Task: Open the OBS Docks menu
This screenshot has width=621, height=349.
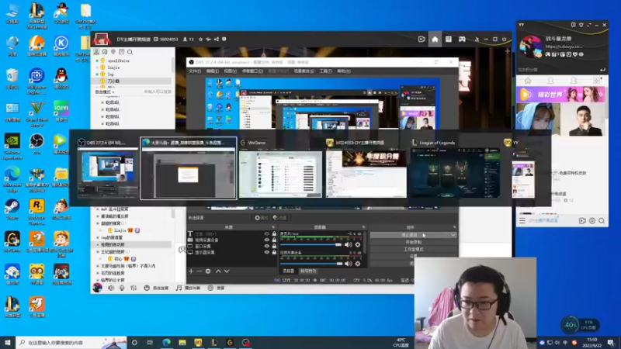Action: [252, 71]
